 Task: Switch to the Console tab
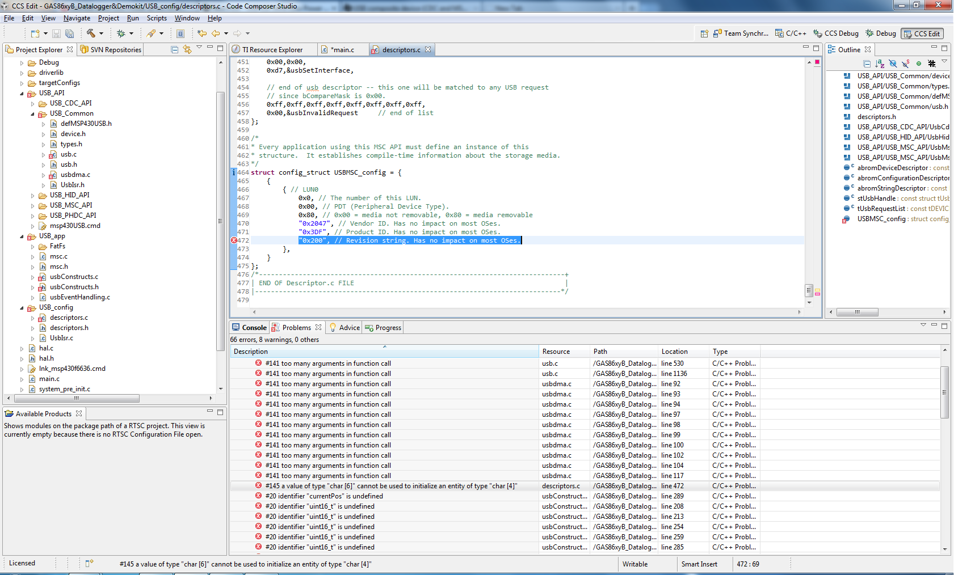253,327
